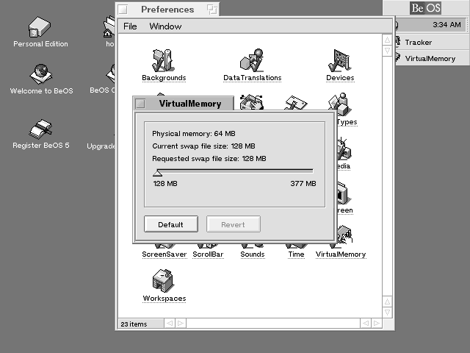Click the left-side left arrow of the horizontal scrollbar
470x353 pixels.
point(170,324)
